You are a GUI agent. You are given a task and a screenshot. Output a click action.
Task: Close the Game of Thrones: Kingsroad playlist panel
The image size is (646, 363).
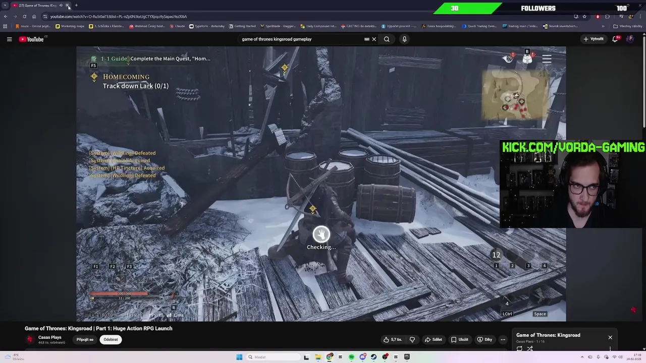click(610, 337)
